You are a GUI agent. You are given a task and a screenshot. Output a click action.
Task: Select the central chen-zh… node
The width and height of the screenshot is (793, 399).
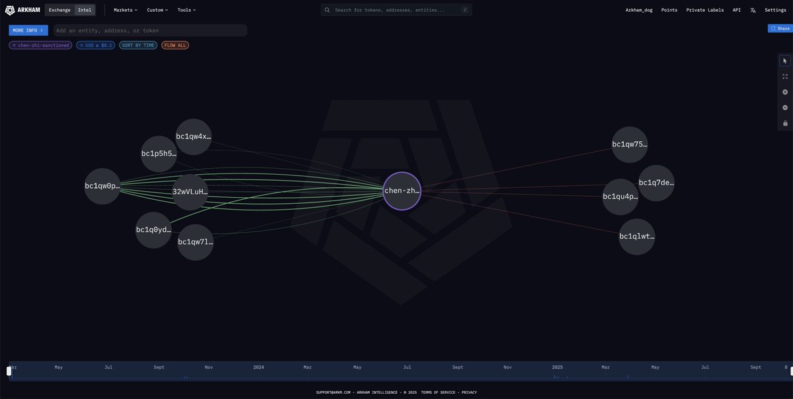(x=402, y=191)
